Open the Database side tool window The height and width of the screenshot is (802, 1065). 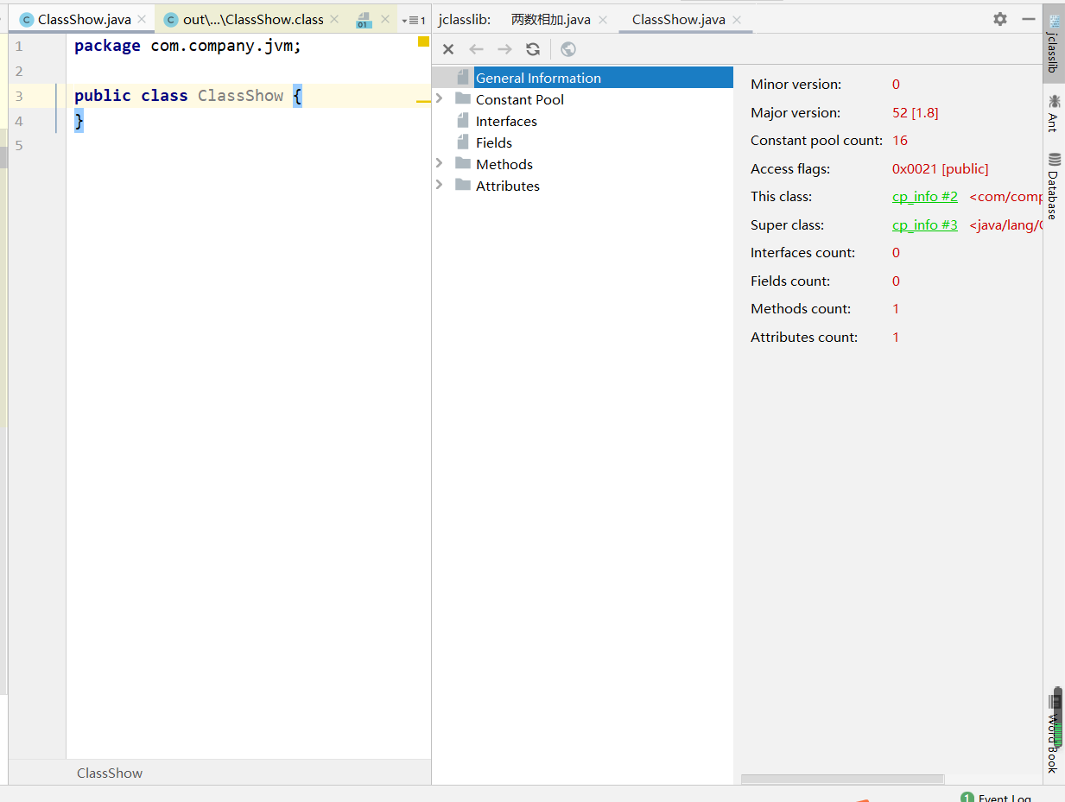(x=1053, y=186)
